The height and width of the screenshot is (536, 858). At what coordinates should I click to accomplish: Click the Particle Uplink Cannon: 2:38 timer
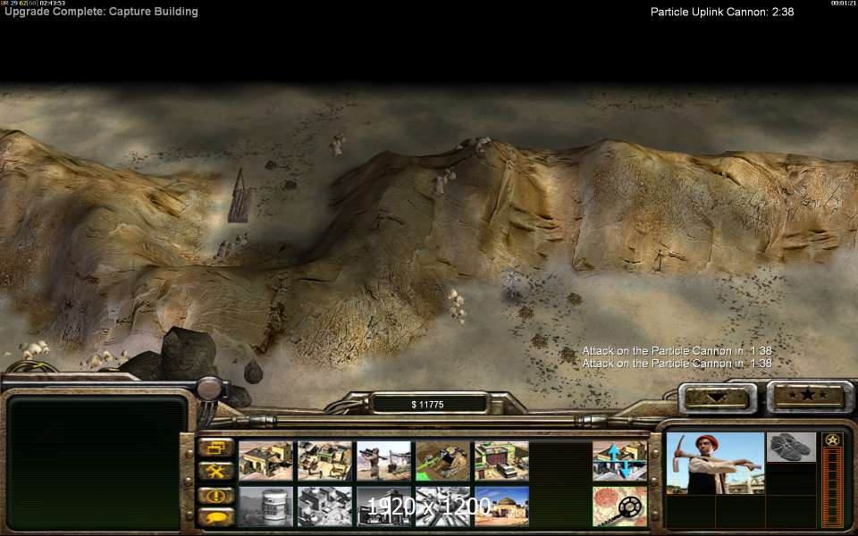tap(722, 12)
